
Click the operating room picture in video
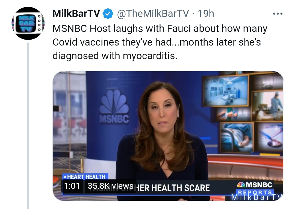226,91
